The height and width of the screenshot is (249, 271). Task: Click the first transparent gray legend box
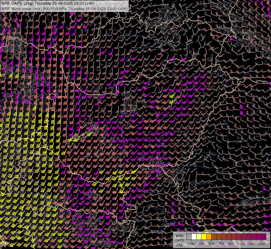[x=189, y=237]
